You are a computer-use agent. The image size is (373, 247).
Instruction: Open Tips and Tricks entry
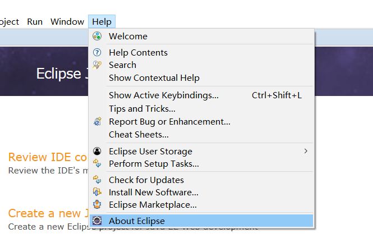click(201, 108)
